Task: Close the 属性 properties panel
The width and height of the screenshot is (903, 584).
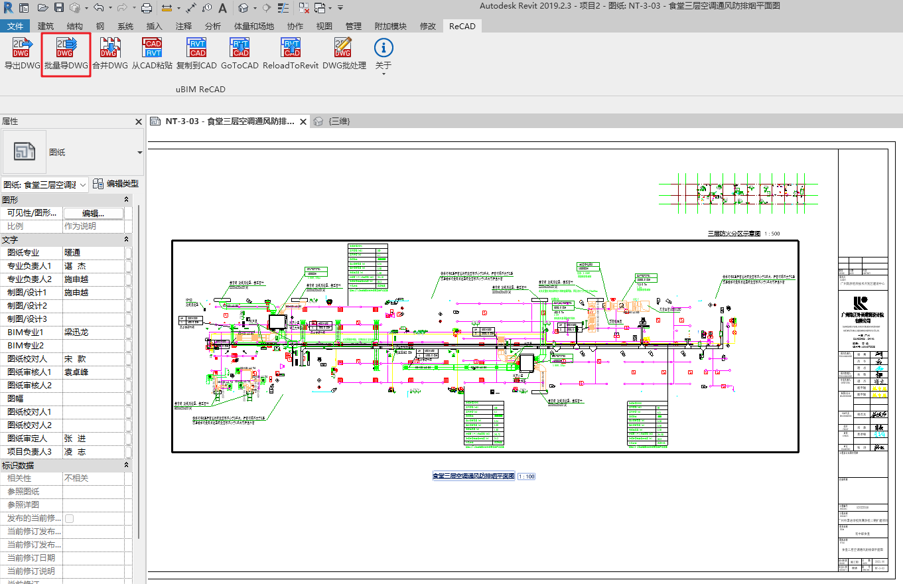Action: coord(139,122)
